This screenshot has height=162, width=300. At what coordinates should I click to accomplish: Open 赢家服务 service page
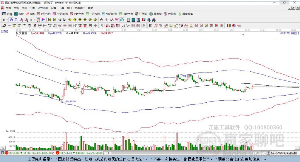click(x=185, y=14)
